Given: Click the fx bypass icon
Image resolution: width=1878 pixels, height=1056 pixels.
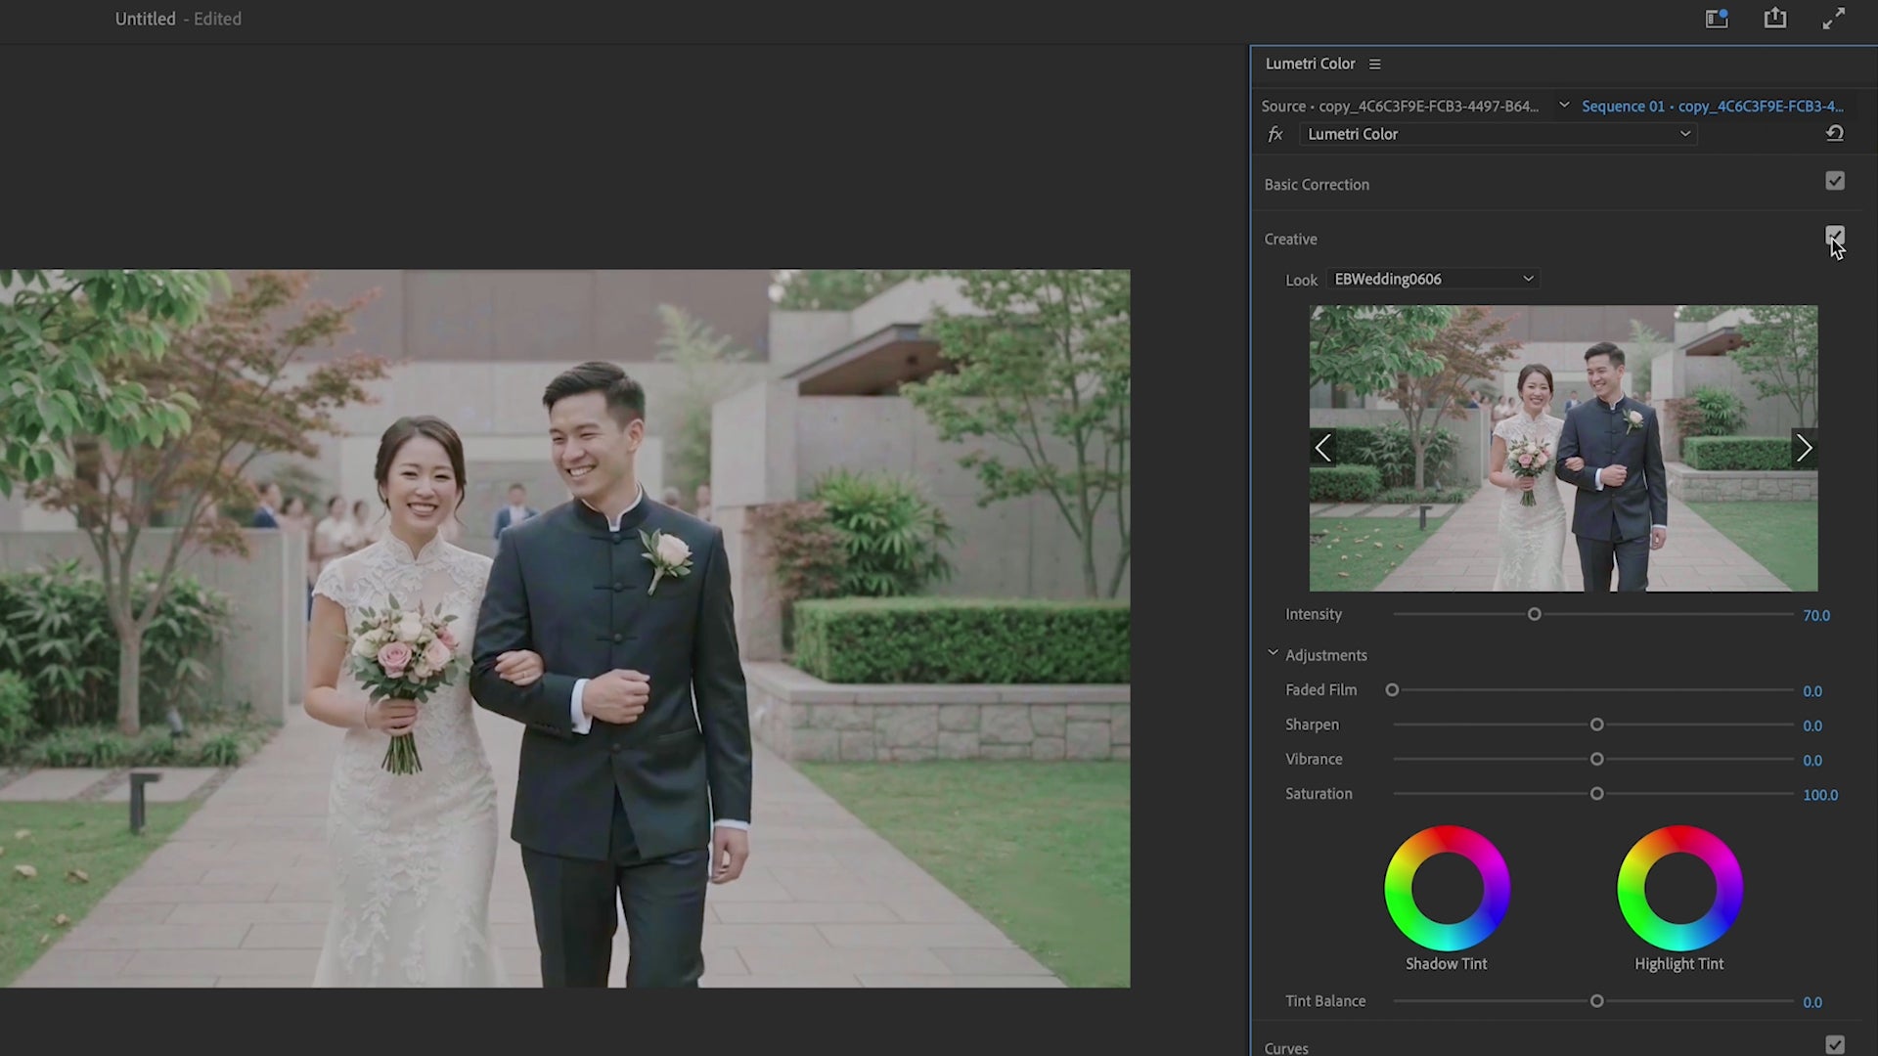Looking at the screenshot, I should pyautogui.click(x=1275, y=135).
